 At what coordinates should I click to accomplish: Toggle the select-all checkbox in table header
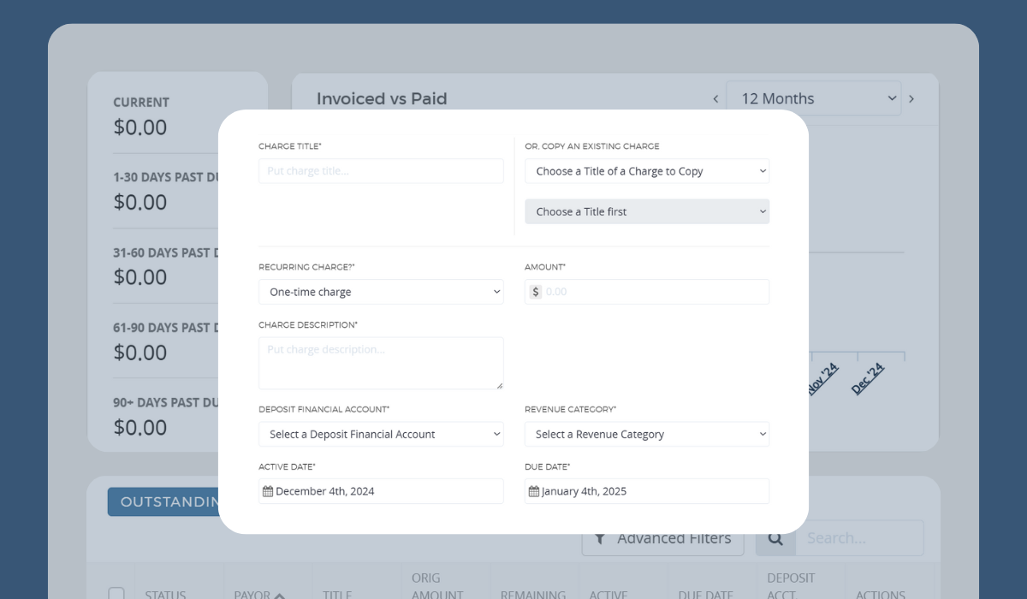click(116, 594)
